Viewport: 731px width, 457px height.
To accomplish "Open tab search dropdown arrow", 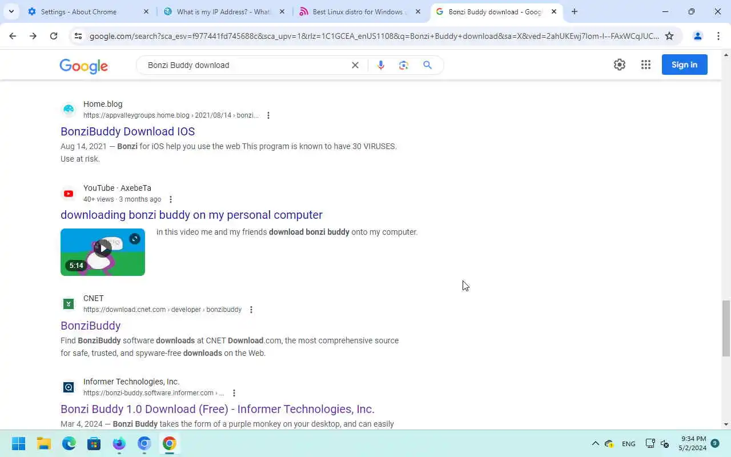I will click(11, 11).
